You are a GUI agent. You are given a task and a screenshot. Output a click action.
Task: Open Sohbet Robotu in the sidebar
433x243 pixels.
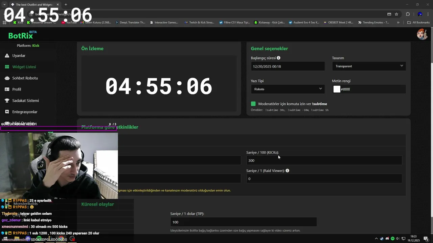click(x=25, y=78)
